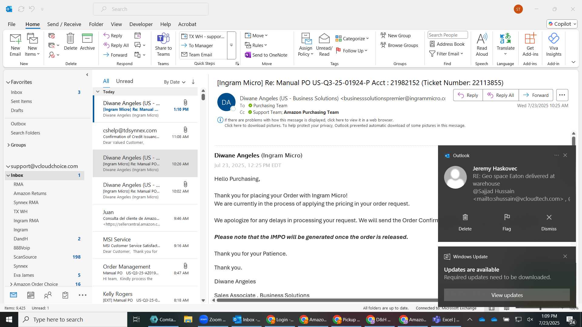Open Assign Policy menu
The image size is (582, 327).
click(x=305, y=45)
